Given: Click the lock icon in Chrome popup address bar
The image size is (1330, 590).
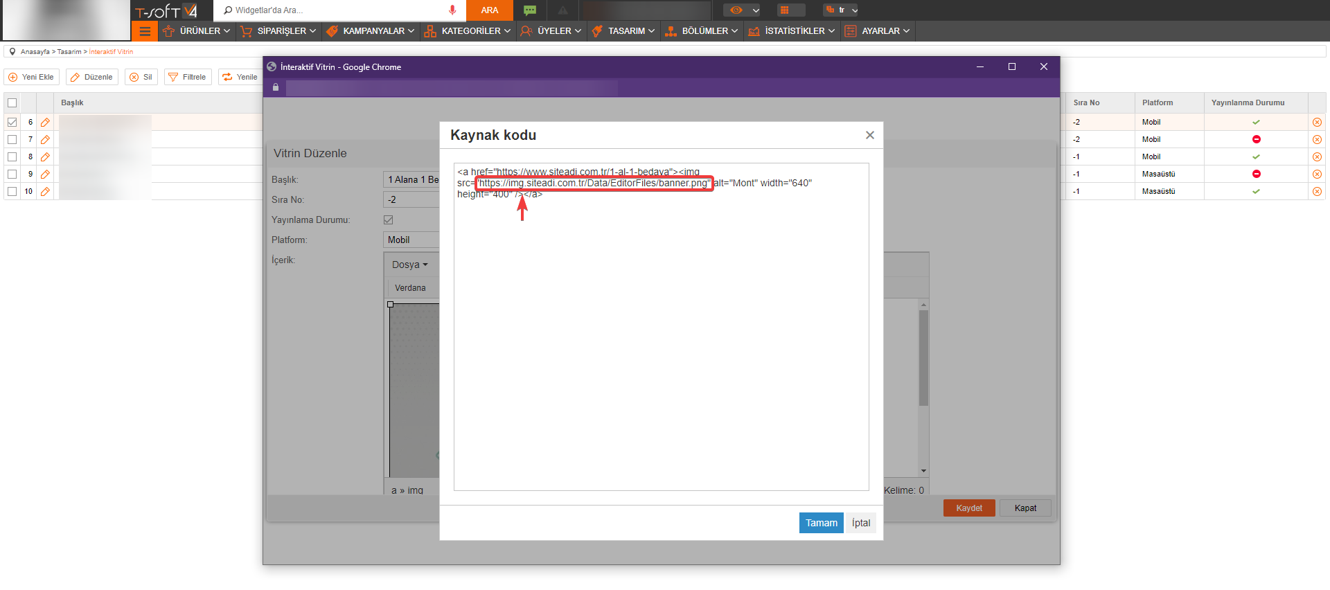Looking at the screenshot, I should pyautogui.click(x=276, y=87).
